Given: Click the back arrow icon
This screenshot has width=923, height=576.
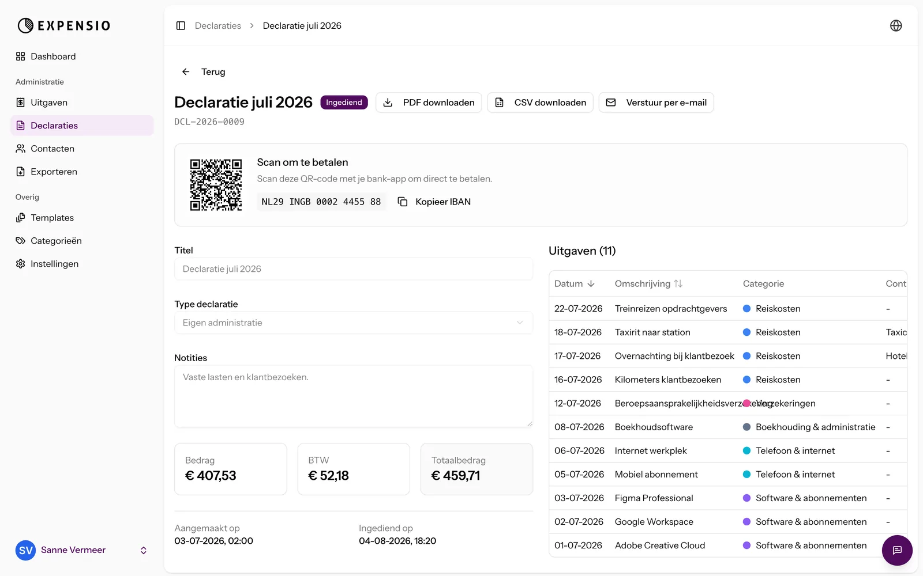Looking at the screenshot, I should (x=186, y=71).
